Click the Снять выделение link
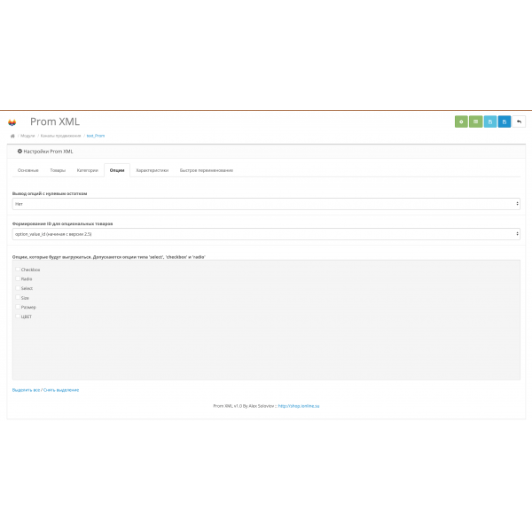 (61, 390)
